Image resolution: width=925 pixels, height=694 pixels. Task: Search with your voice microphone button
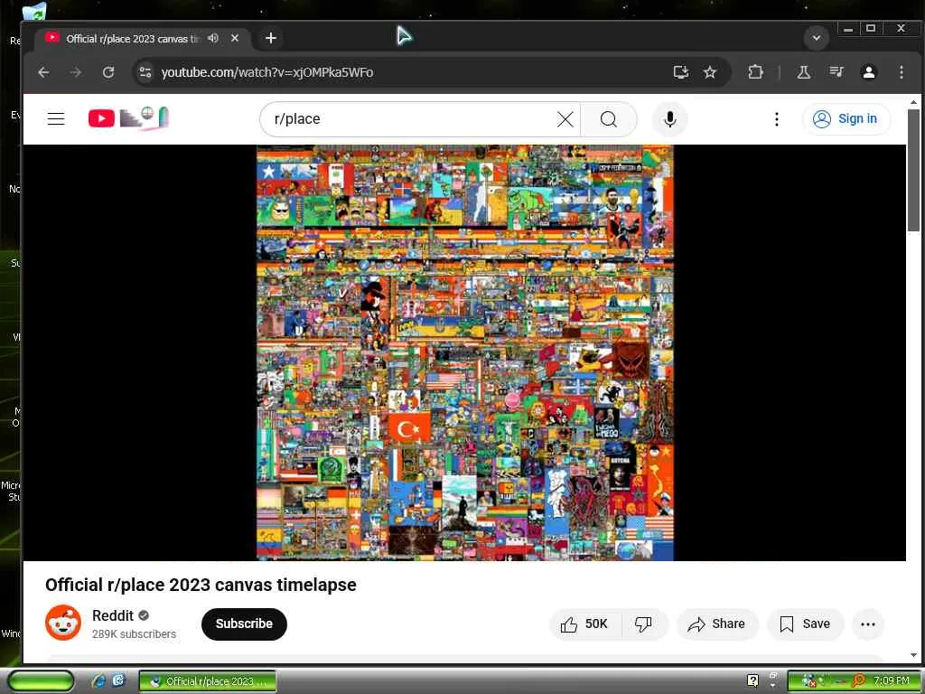tap(669, 119)
